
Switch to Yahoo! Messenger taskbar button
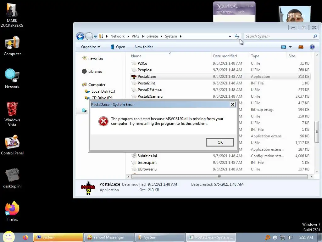point(109,237)
